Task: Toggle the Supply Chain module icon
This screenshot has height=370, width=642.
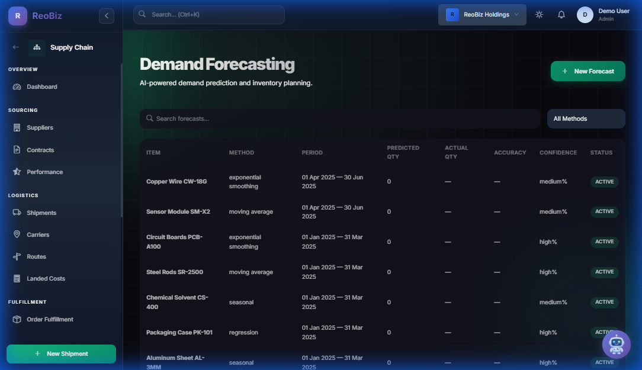Action: pyautogui.click(x=37, y=47)
